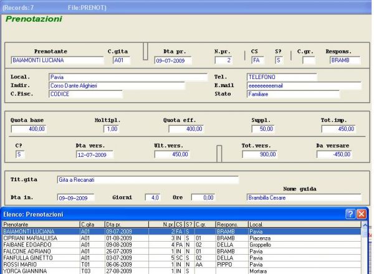
Task: Sort list by Dta pr. column header
Action: point(127,224)
